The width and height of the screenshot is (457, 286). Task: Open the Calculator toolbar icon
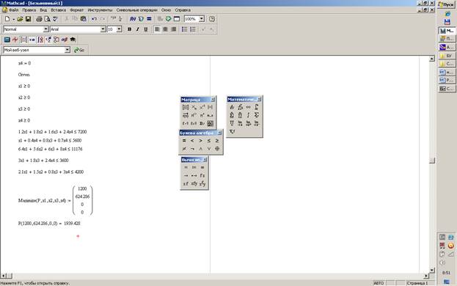click(x=7, y=40)
